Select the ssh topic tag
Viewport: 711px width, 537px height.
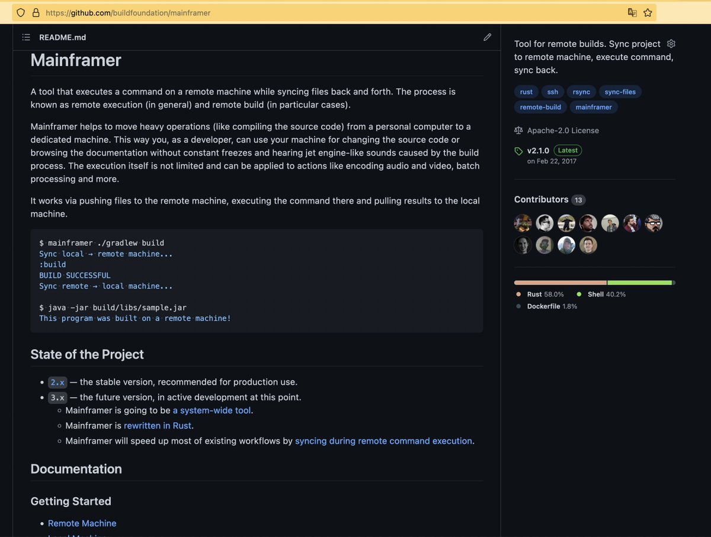point(553,92)
